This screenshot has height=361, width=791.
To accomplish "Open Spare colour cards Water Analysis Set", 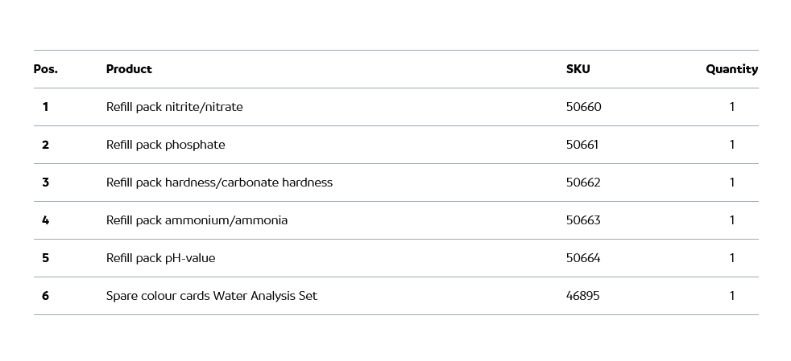I will click(211, 296).
